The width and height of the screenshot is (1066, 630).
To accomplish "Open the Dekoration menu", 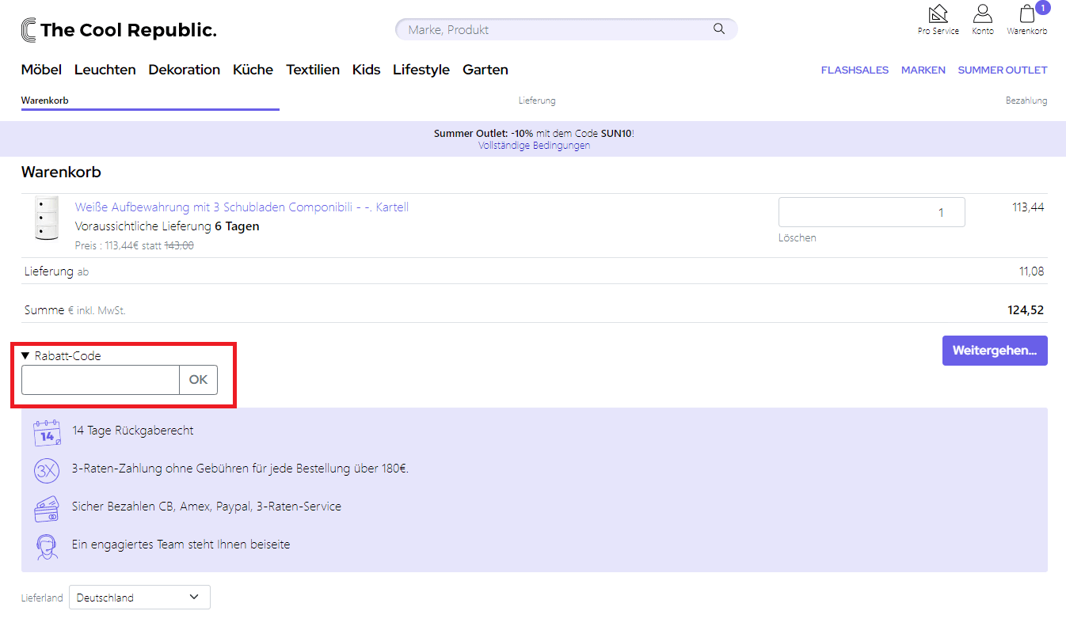I will coord(185,70).
